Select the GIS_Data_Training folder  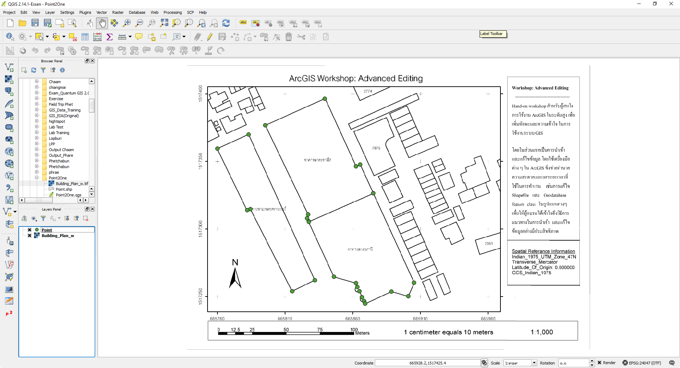point(64,110)
